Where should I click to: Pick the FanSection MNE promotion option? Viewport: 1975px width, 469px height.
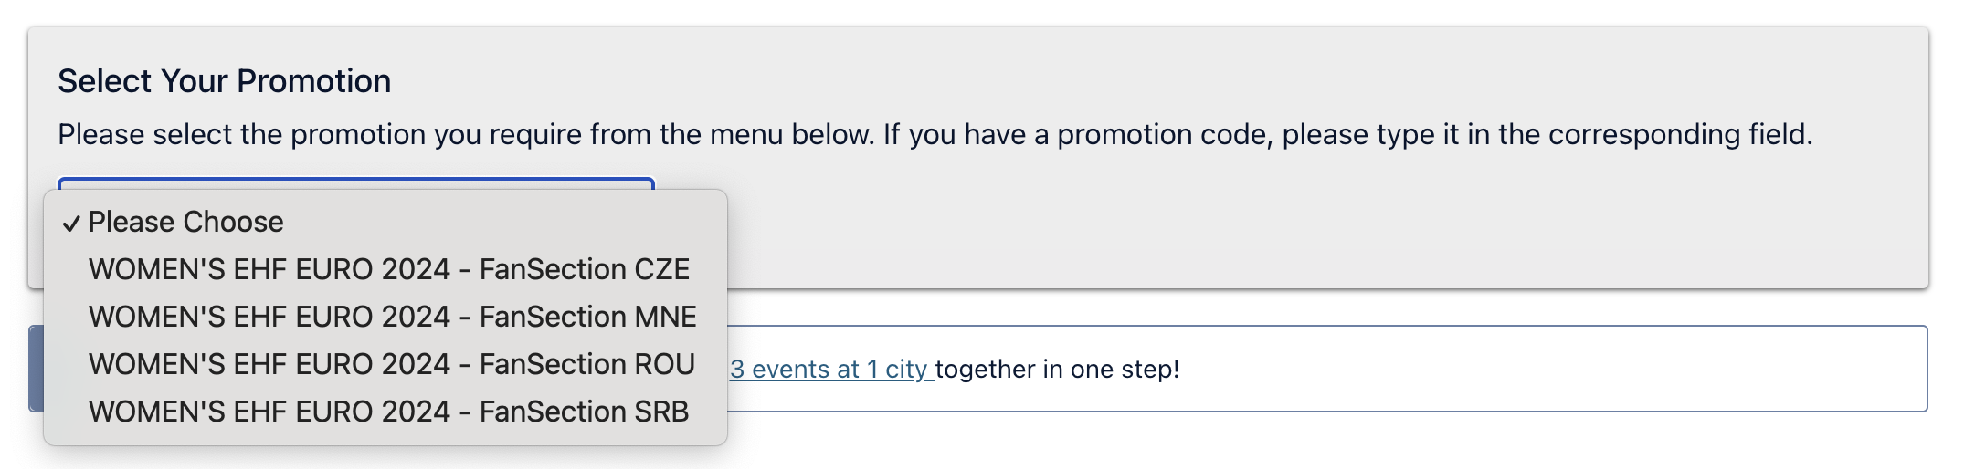[x=392, y=317]
